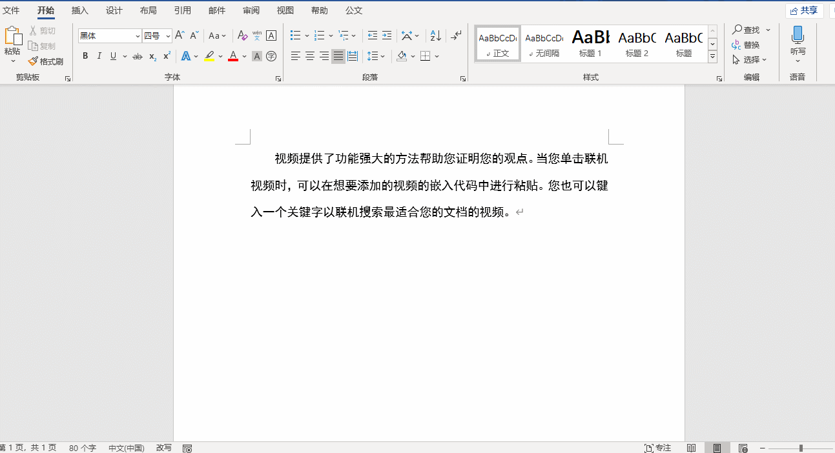
Task: Switch to Web Layout view icon
Action: pos(743,448)
